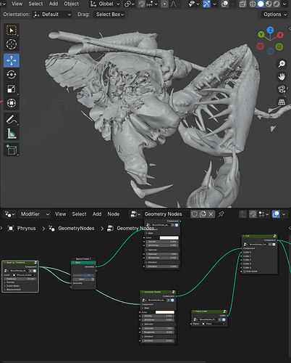Open the 3D viewport Select menu
Viewport: 291px width, 363px height.
(35, 4)
